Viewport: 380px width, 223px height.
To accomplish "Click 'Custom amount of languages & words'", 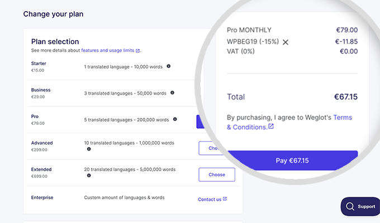I will (124, 197).
